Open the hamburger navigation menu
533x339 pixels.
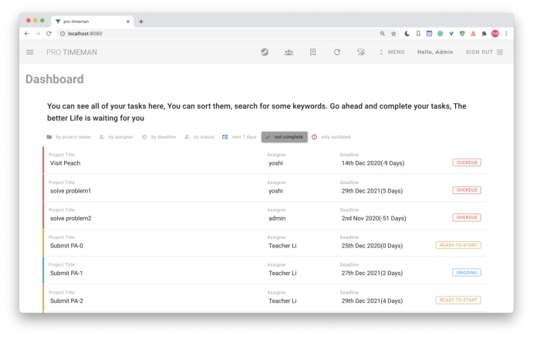tap(30, 52)
